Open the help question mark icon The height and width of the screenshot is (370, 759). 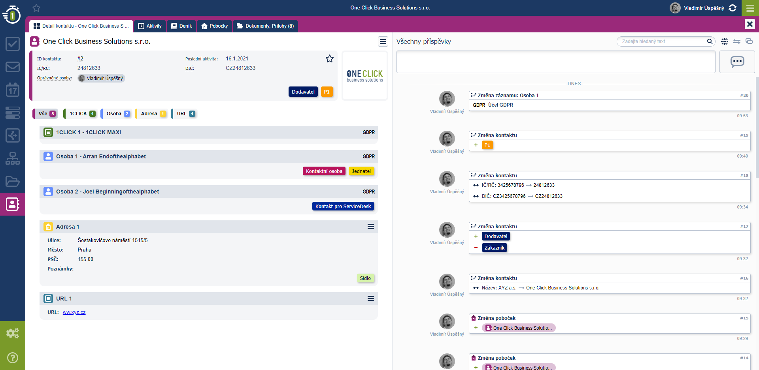pos(13,358)
